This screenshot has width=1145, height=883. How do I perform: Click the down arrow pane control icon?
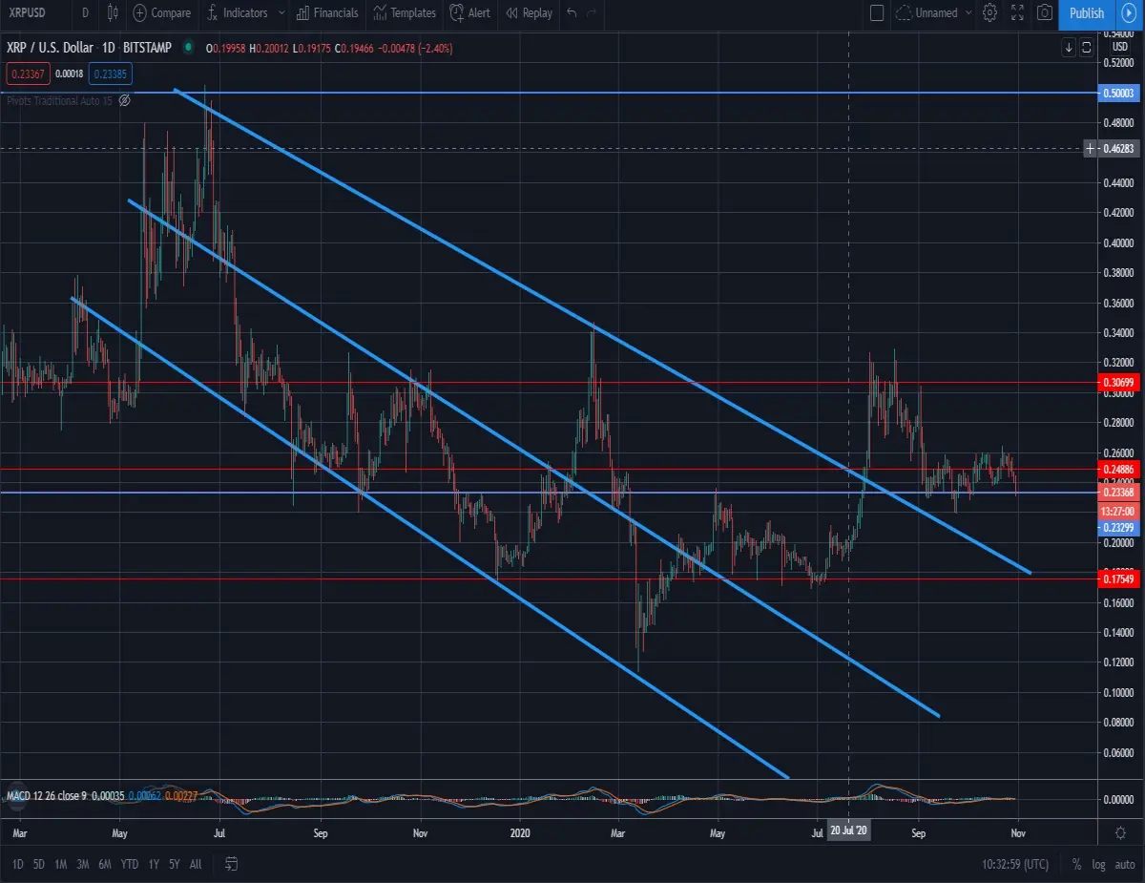pos(1070,47)
